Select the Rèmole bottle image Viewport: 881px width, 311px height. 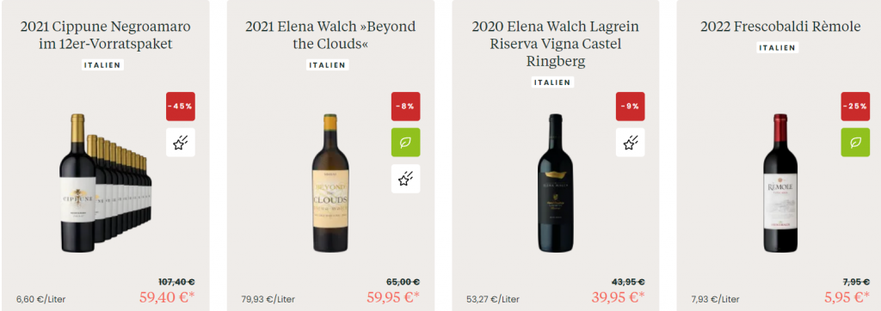pyautogui.click(x=780, y=183)
